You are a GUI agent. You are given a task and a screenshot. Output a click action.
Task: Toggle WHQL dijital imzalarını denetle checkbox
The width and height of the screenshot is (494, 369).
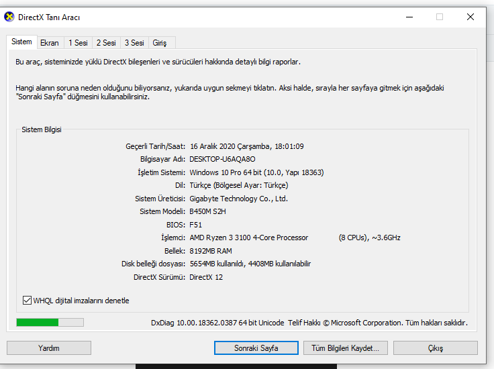(27, 301)
